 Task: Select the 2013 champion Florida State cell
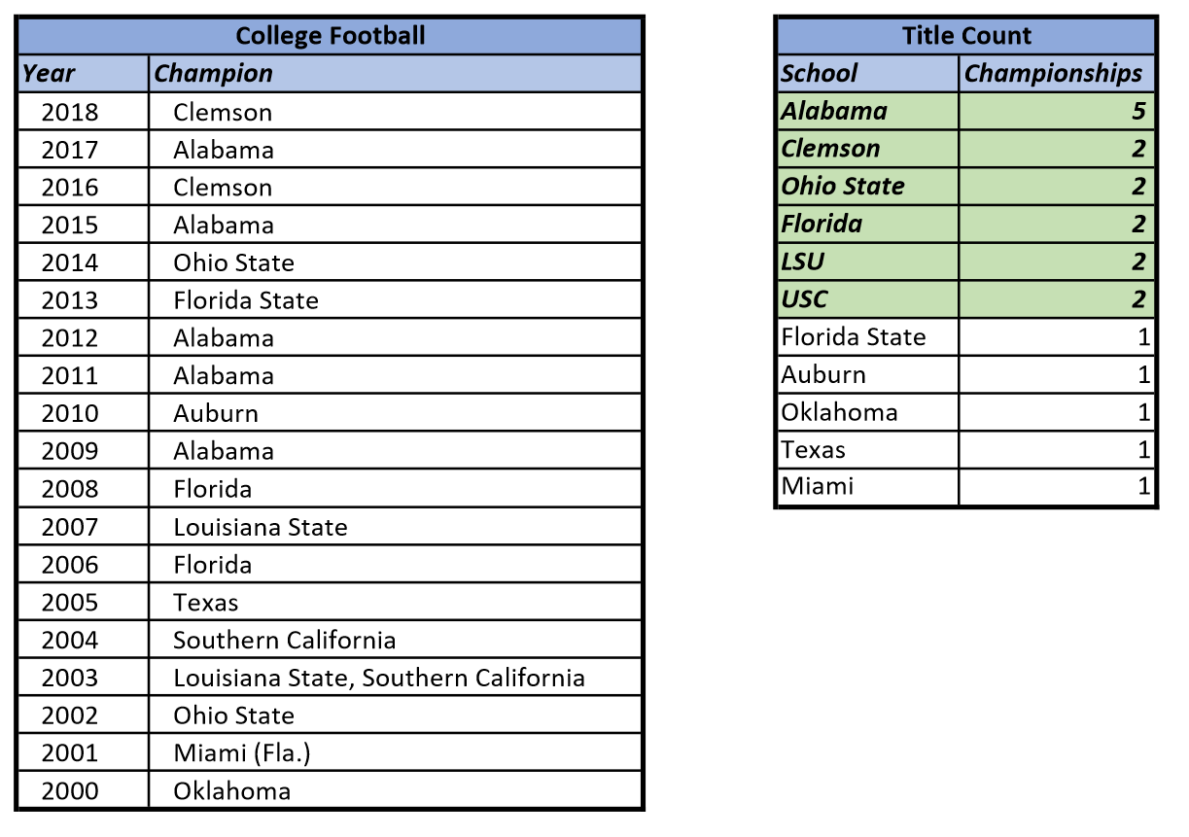coord(246,300)
